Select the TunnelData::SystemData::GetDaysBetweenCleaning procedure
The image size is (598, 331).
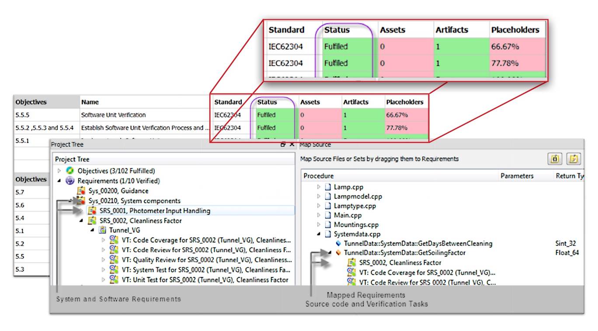click(x=418, y=244)
